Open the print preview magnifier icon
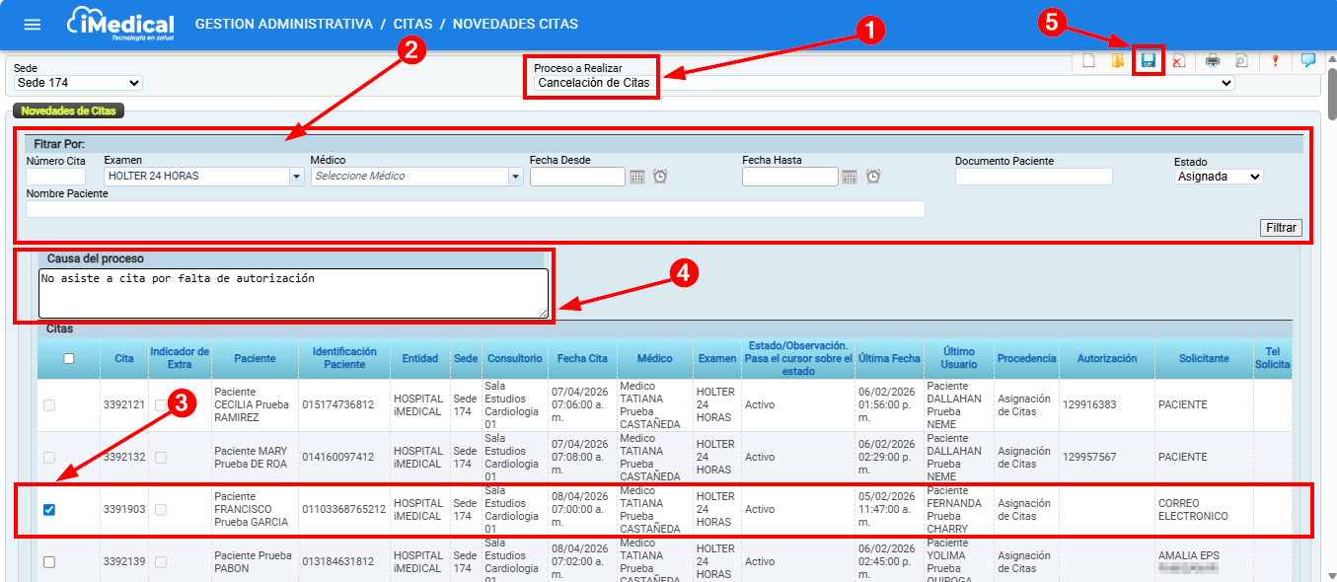Viewport: 1337px width, 582px height. pyautogui.click(x=1241, y=61)
